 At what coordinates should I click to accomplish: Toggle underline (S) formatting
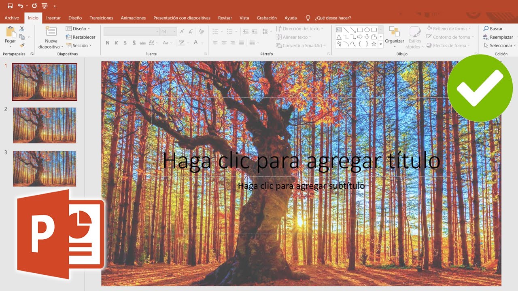click(x=125, y=43)
